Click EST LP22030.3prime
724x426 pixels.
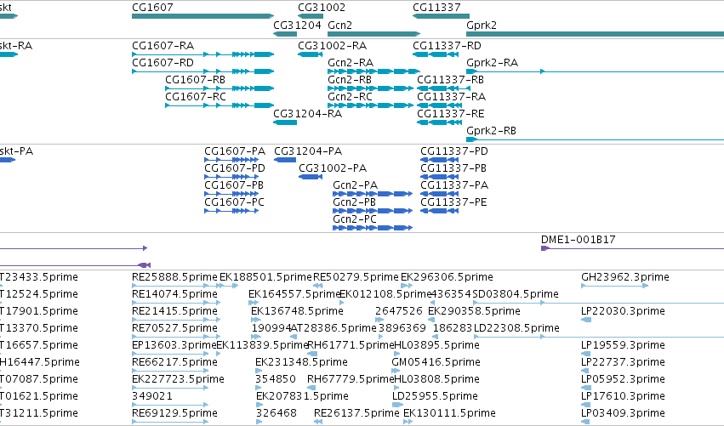click(586, 320)
